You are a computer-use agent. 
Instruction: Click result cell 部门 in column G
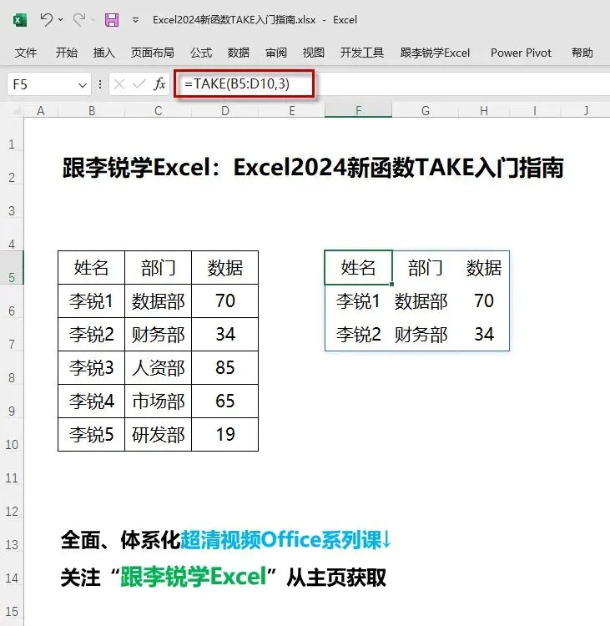point(426,267)
